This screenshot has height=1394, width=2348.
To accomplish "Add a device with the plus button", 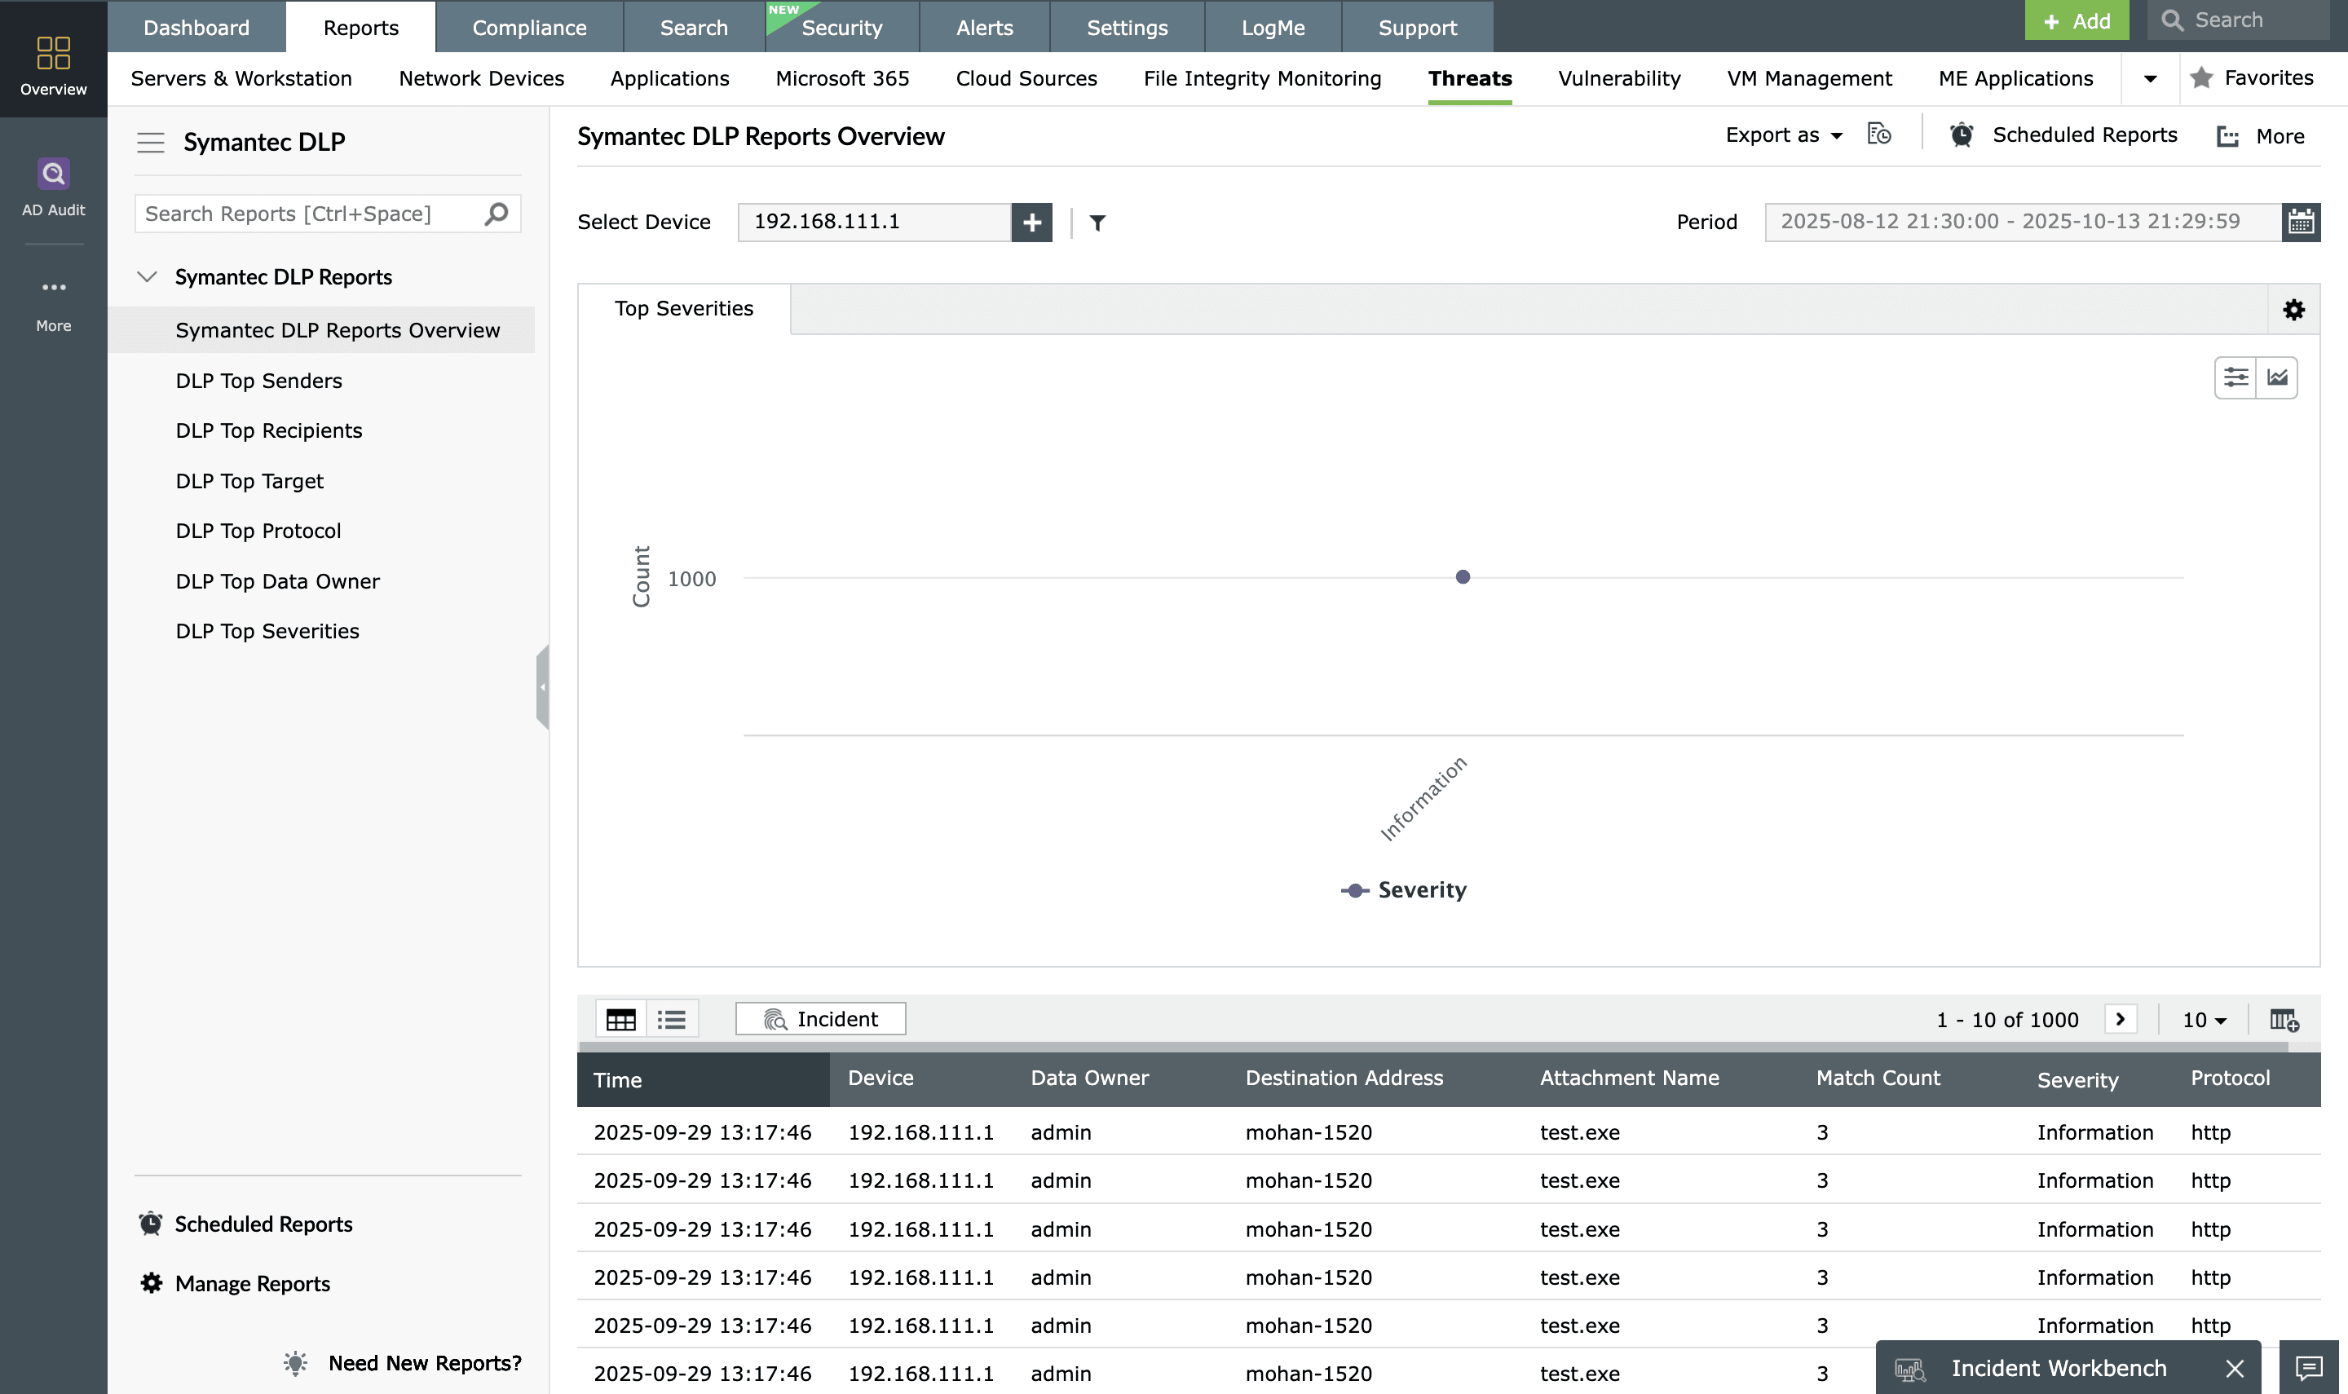I will (x=1031, y=223).
